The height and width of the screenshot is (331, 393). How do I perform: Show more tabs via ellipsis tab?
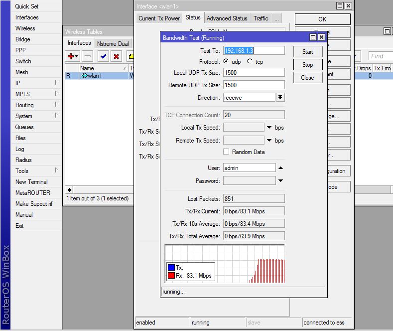coord(276,18)
